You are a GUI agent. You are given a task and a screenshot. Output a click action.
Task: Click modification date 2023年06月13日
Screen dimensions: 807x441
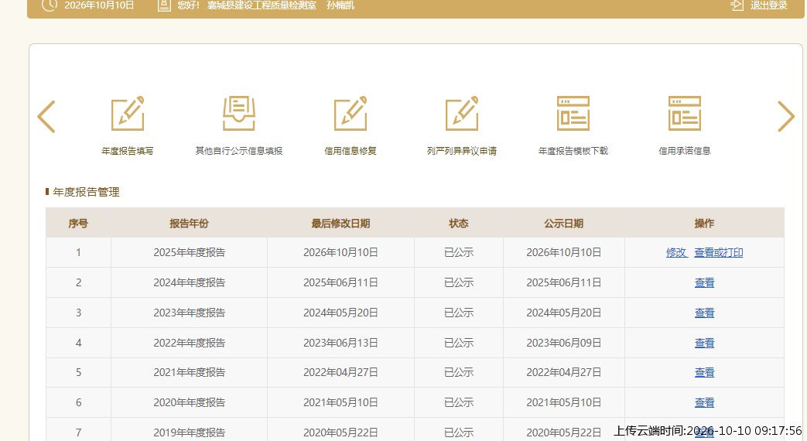(x=340, y=343)
